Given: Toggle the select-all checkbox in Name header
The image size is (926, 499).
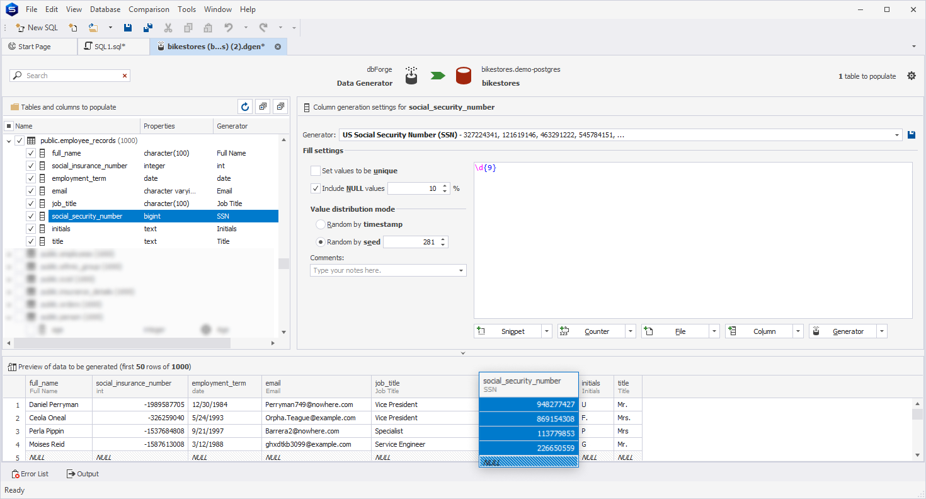Looking at the screenshot, I should pyautogui.click(x=9, y=126).
